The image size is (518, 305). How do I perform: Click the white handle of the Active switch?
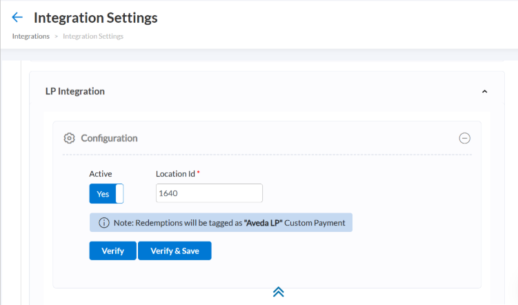point(119,194)
